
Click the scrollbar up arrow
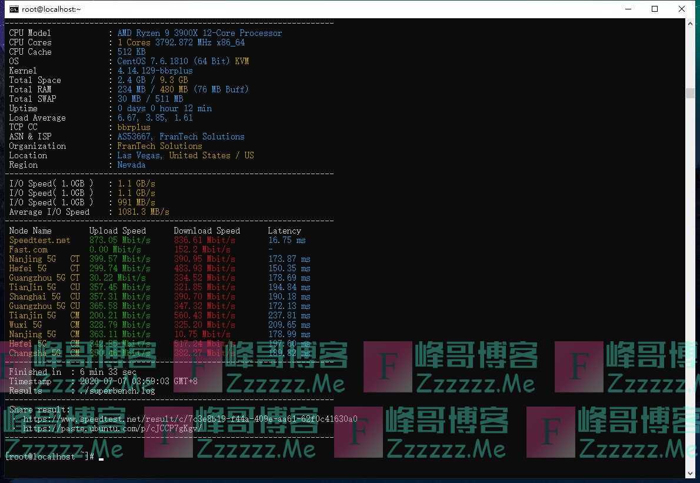pos(691,23)
